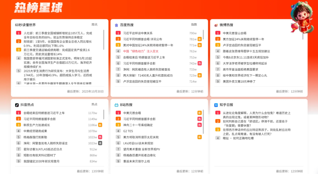This screenshot has height=174, width=318.
Task: Open the 知乎日报 card title
Action: point(226,105)
